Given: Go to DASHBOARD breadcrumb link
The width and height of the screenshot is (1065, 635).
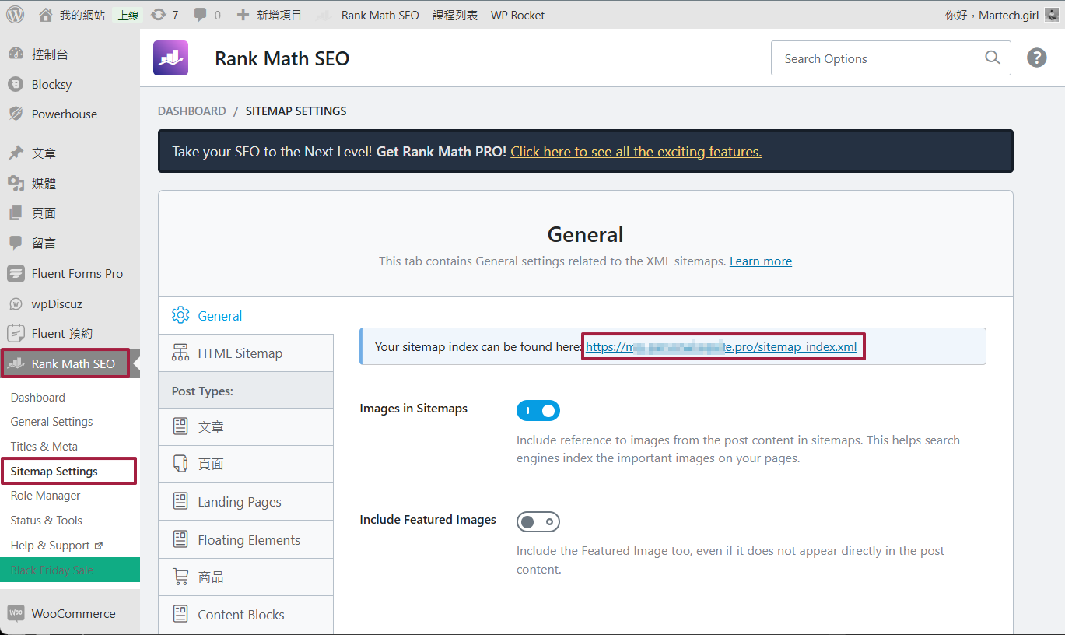Looking at the screenshot, I should 191,111.
